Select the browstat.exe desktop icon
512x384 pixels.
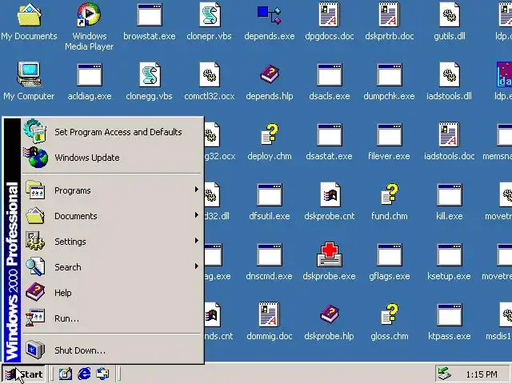click(x=150, y=15)
